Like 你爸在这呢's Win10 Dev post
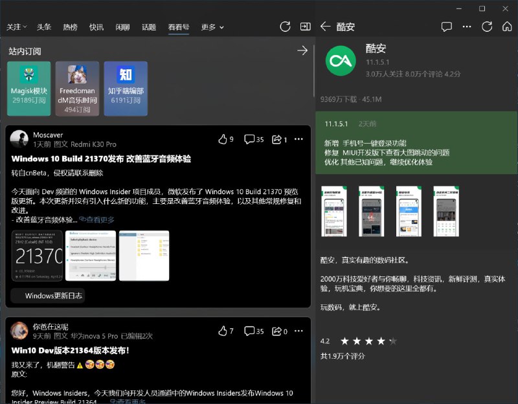The height and width of the screenshot is (404, 518). [225, 331]
